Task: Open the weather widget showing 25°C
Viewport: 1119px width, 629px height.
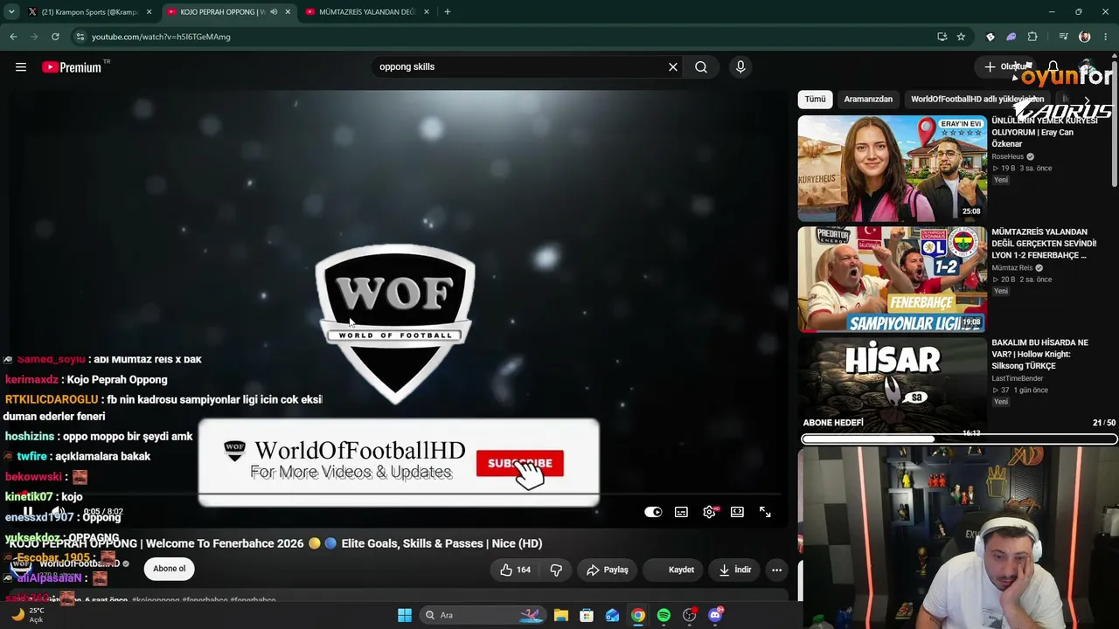Action: [x=27, y=615]
